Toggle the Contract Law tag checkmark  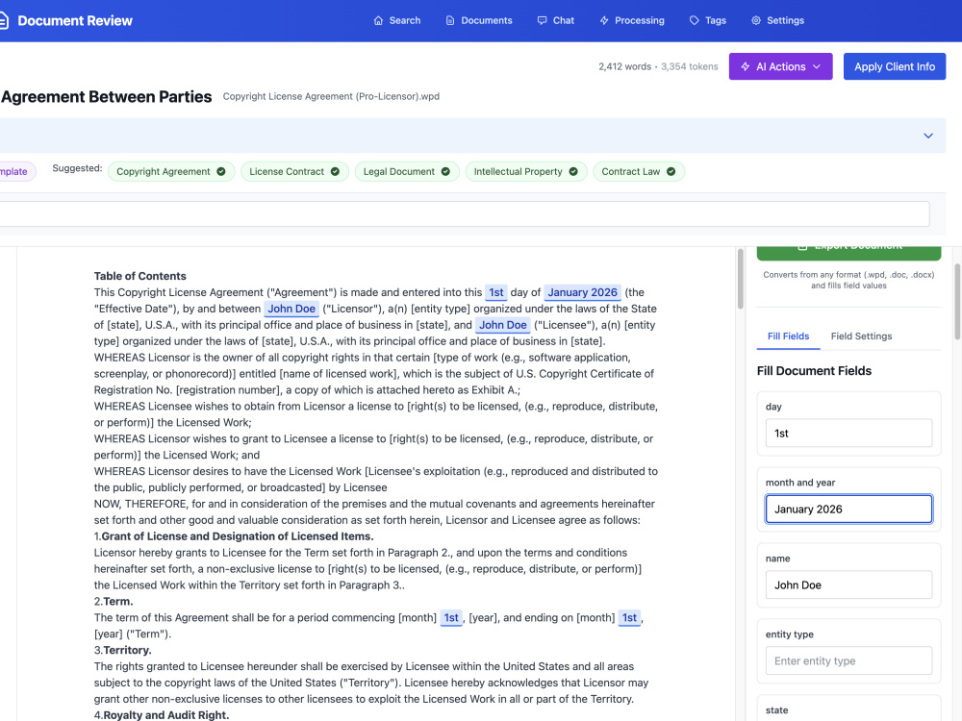671,172
